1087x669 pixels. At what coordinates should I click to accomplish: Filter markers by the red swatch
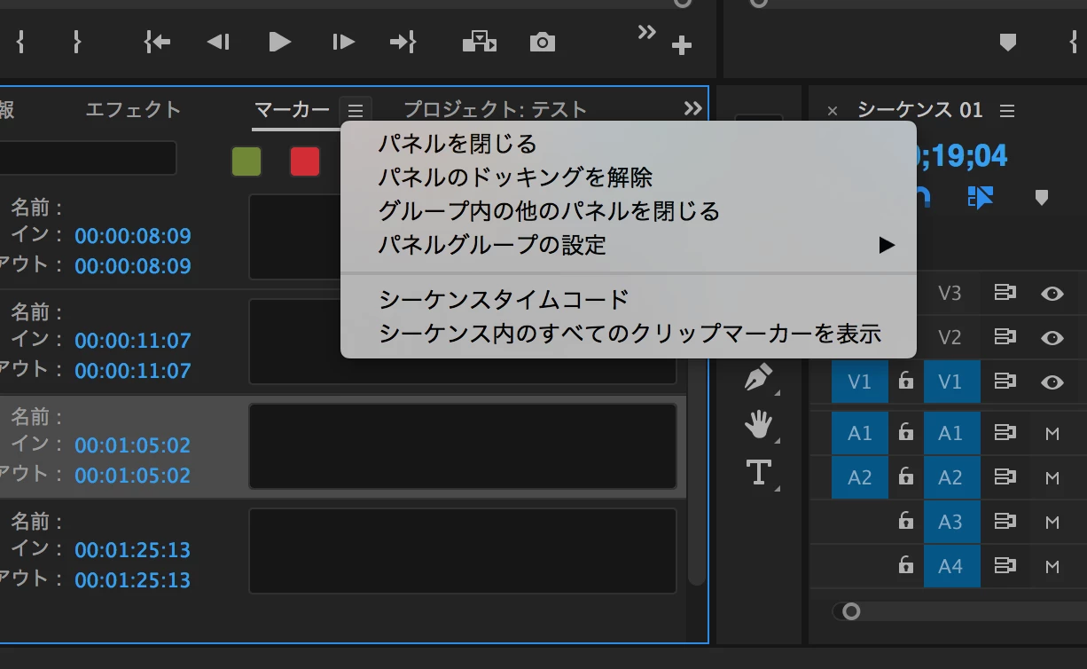[x=305, y=161]
